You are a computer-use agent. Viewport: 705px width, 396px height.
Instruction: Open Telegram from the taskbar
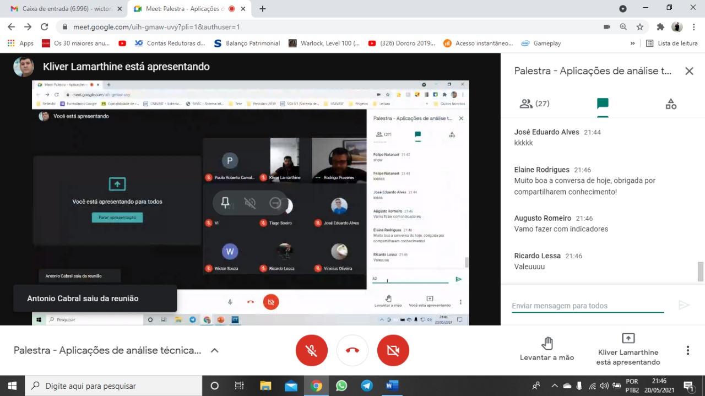click(x=367, y=386)
